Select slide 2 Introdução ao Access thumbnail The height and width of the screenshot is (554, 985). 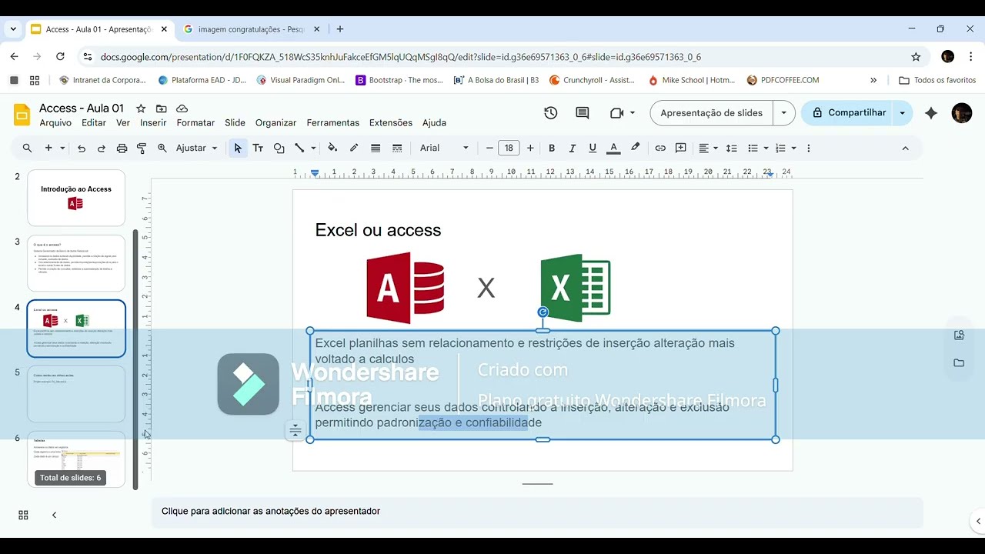(76, 198)
